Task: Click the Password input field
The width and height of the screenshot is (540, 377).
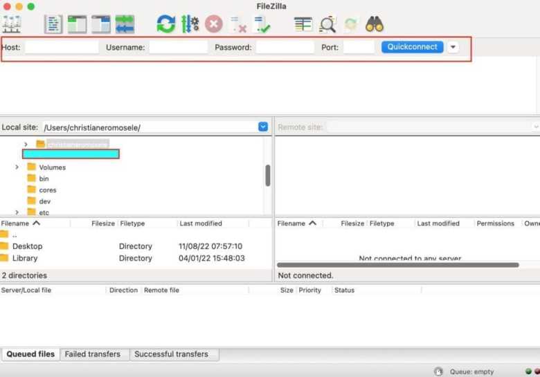Action: (285, 47)
